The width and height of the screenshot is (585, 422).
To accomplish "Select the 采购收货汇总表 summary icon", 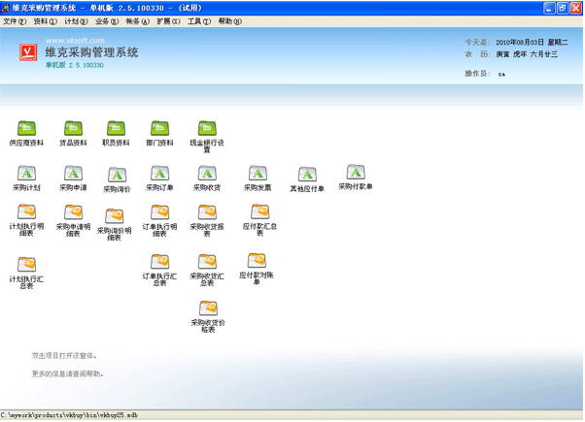I will [x=207, y=271].
